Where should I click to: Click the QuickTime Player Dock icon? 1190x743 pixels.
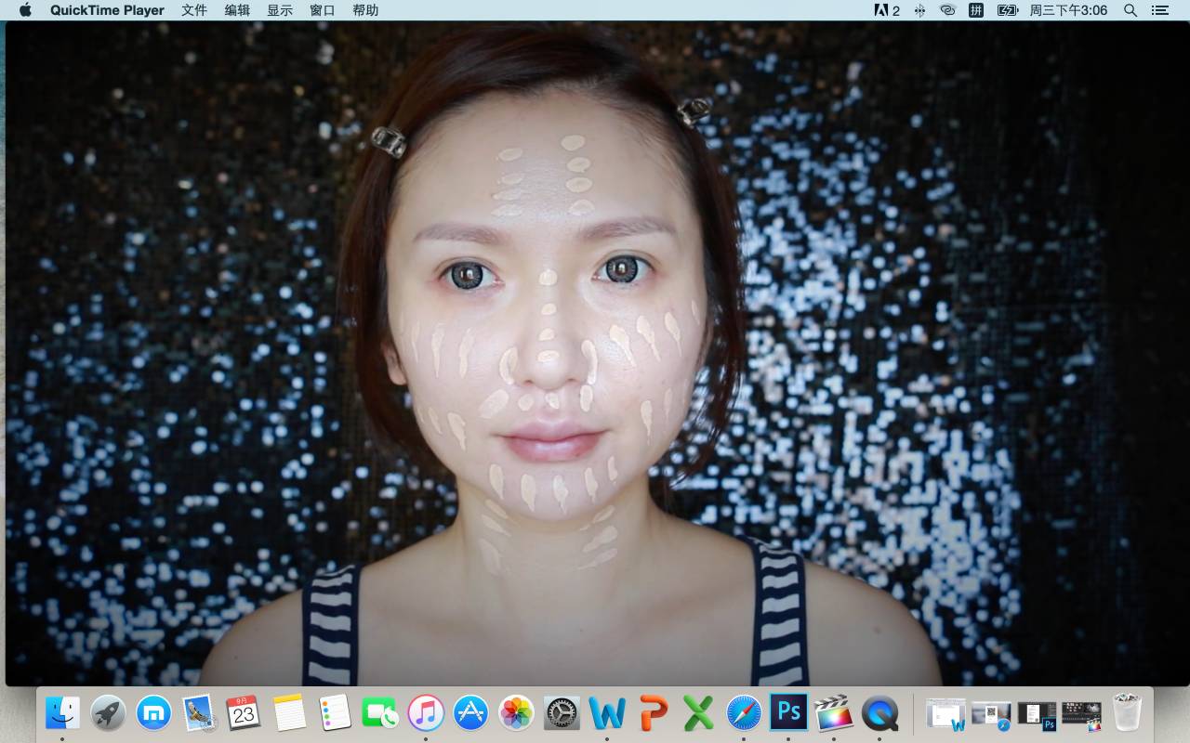point(879,713)
